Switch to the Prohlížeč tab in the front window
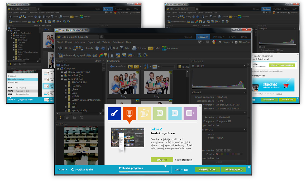This screenshot has height=182, width=306. (x=219, y=37)
